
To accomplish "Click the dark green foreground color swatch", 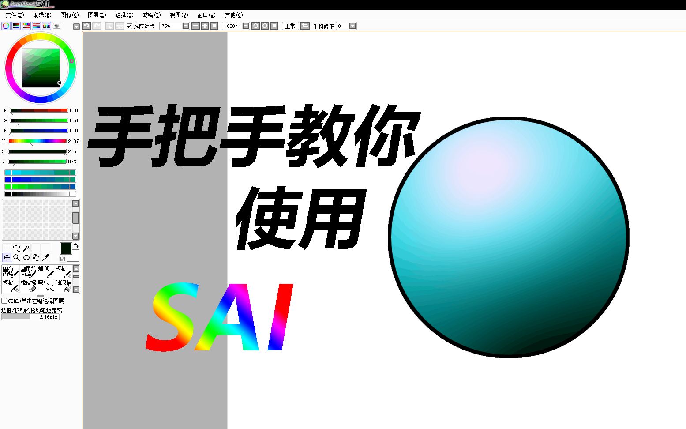I will pos(66,248).
